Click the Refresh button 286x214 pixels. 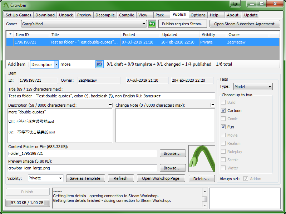(121, 178)
